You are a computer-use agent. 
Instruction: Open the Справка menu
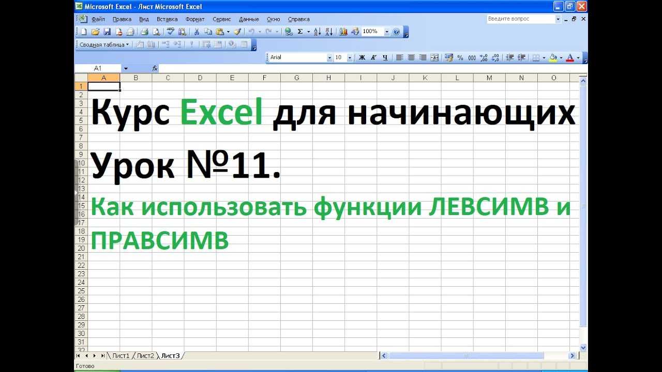click(298, 19)
